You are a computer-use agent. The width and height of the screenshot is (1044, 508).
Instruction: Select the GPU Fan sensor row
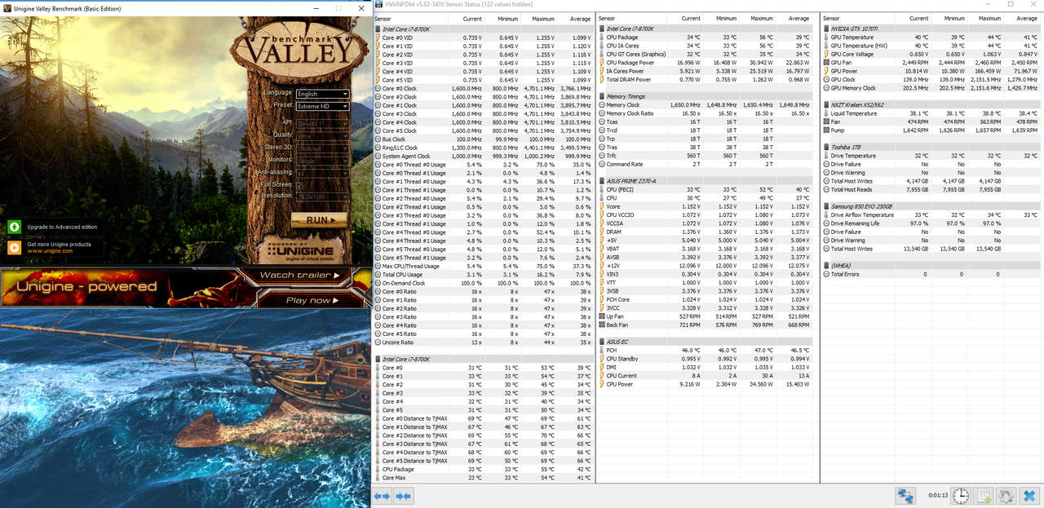931,62
